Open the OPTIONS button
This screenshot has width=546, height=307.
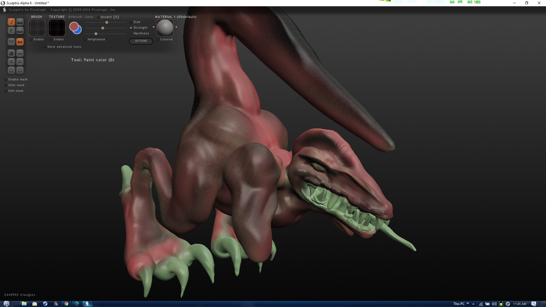pos(141,41)
